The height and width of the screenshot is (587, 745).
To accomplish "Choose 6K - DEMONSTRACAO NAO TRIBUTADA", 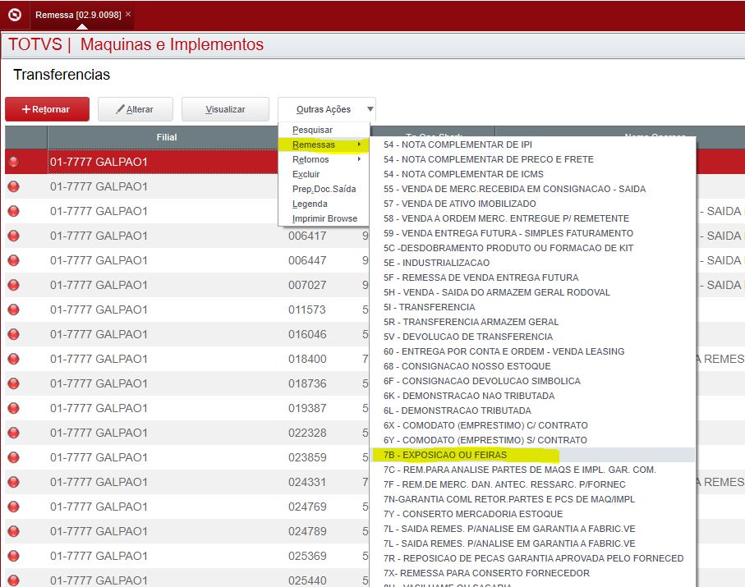I will tap(532, 396).
